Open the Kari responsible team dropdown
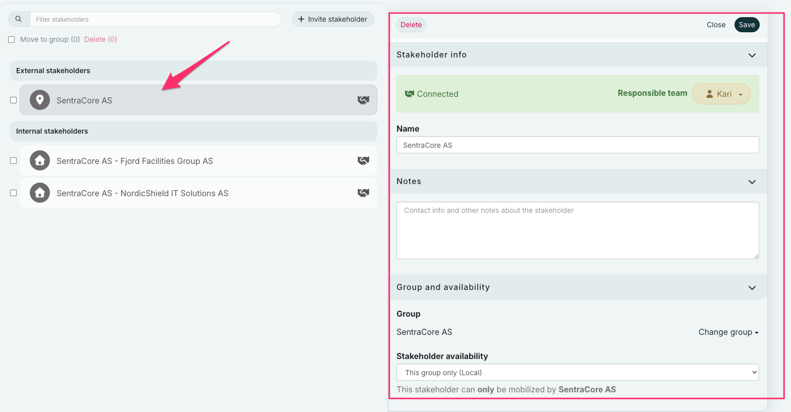Viewport: 791px width, 412px height. coord(721,94)
